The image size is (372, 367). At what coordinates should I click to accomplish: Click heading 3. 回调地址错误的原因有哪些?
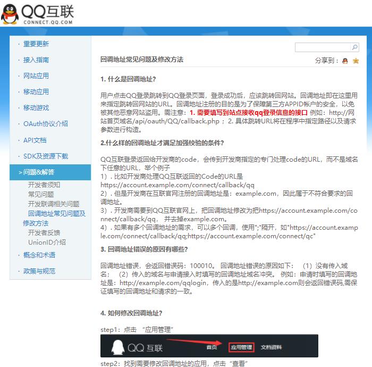144,249
